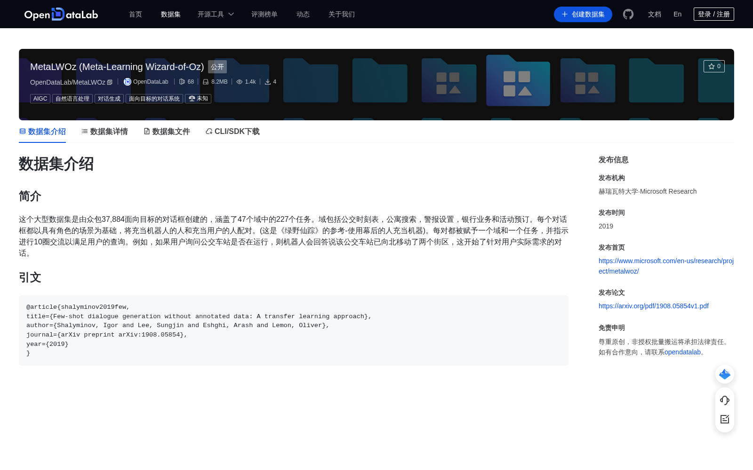Click the MetaLWOz (Meta-Learning Wizard-of-Oz) title

tap(117, 67)
